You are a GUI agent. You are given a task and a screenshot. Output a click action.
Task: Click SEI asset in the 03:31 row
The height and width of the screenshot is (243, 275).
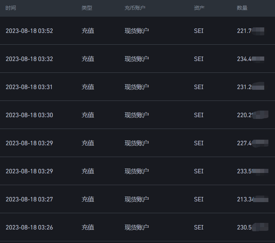(199, 87)
